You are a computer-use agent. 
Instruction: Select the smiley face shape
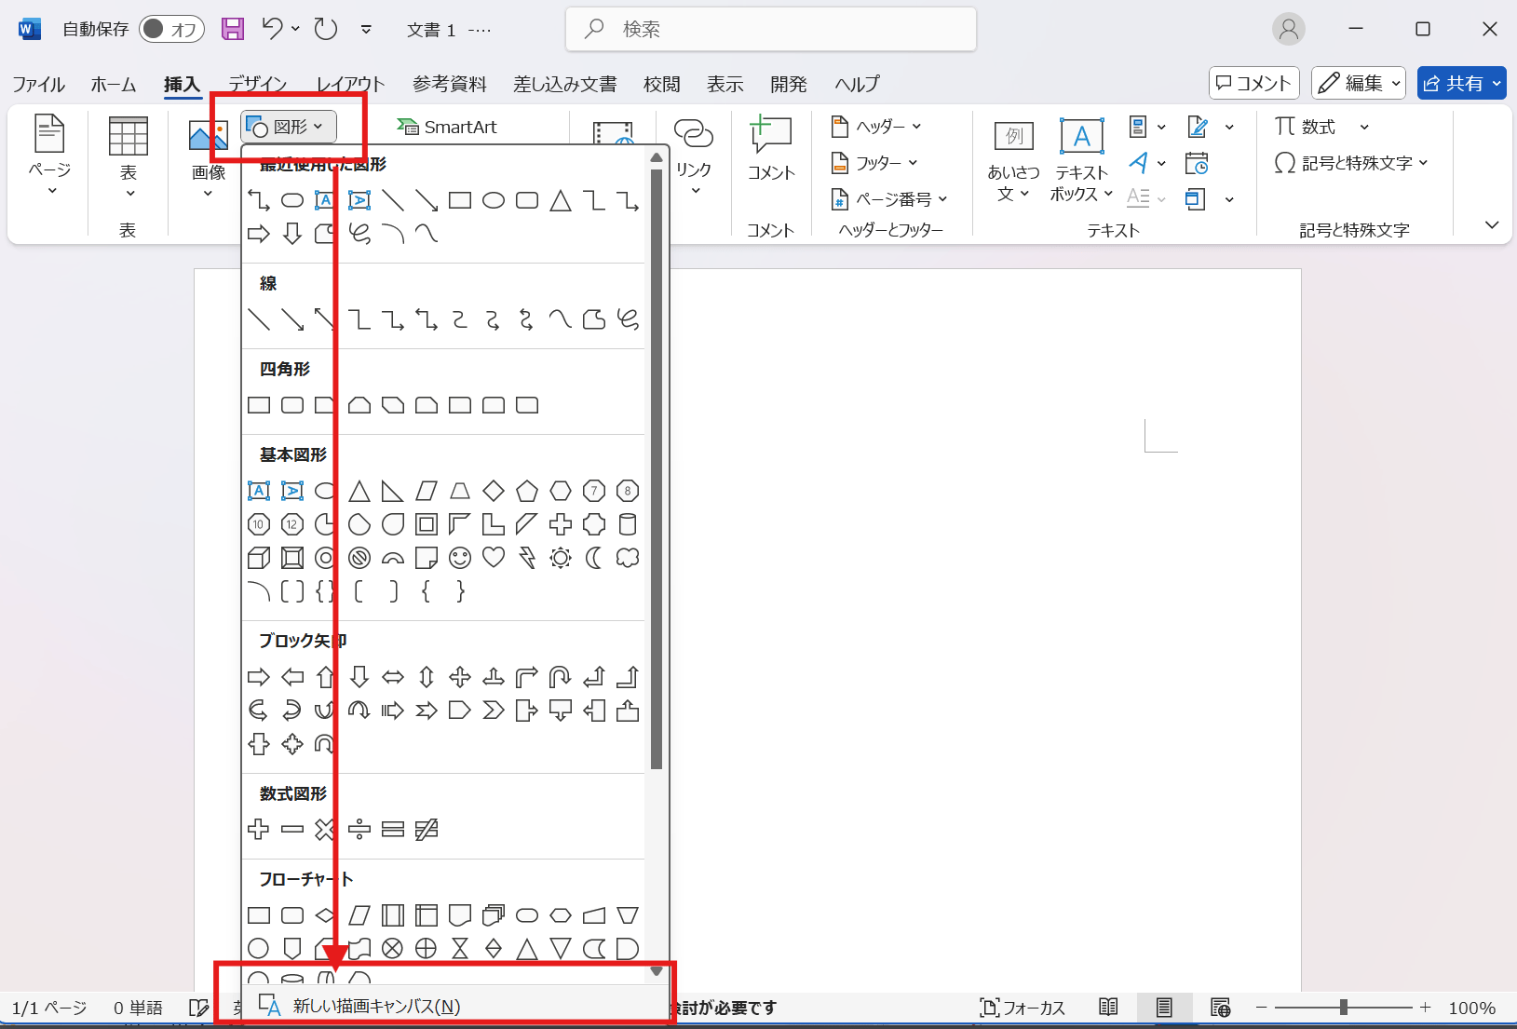click(x=460, y=558)
